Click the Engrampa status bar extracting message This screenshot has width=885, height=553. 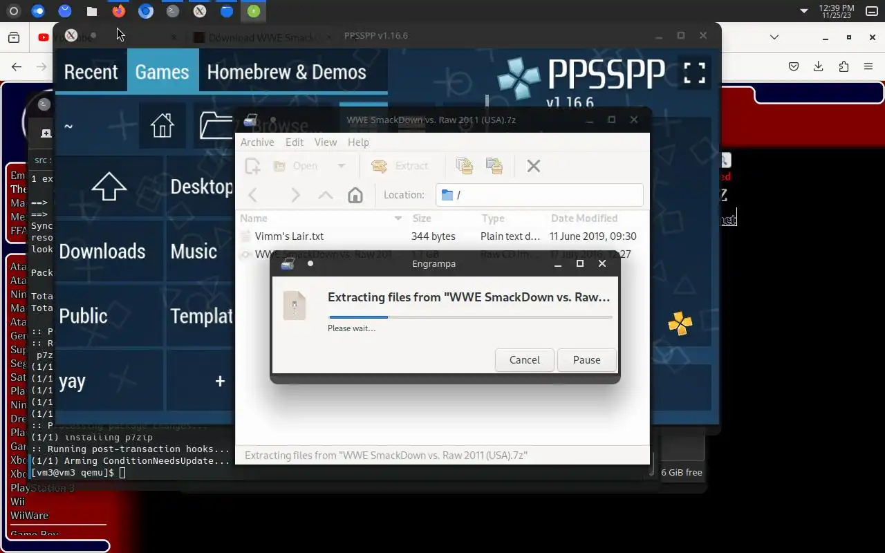(386, 456)
